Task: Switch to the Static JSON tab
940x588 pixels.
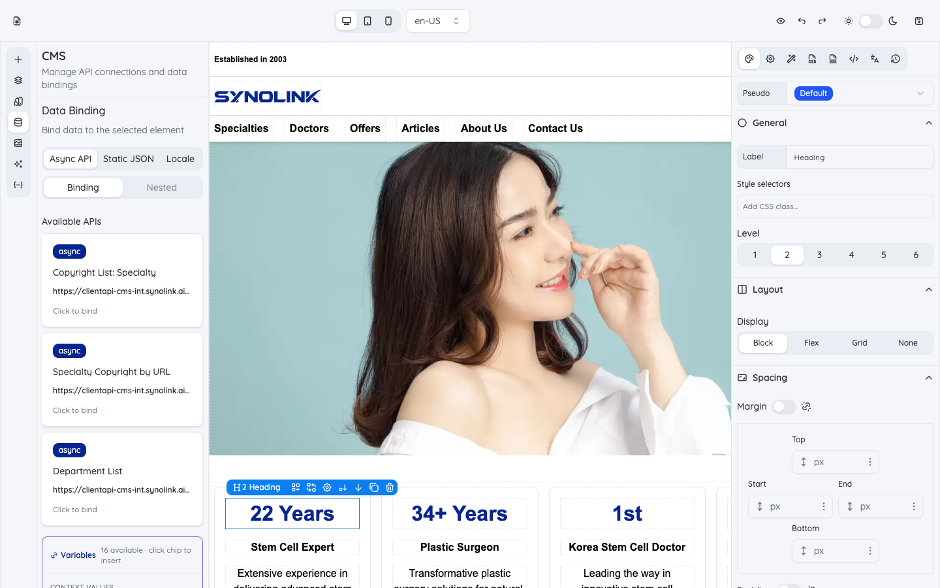Action: pyautogui.click(x=129, y=159)
